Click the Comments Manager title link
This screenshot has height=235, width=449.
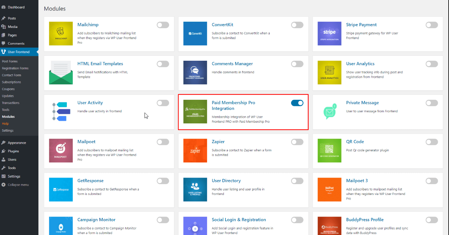click(232, 63)
